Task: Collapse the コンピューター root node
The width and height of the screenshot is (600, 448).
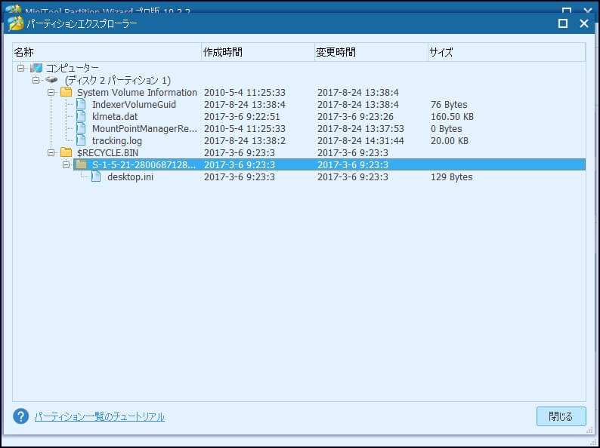Action: point(21,69)
